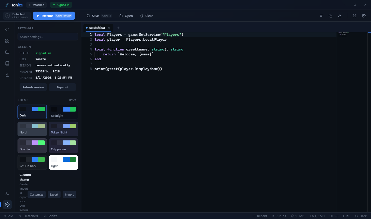Open Customize theme editor
371x219 pixels.
tap(37, 195)
